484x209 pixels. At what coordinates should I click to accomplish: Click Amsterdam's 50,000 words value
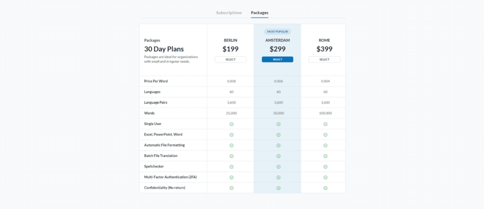click(278, 113)
